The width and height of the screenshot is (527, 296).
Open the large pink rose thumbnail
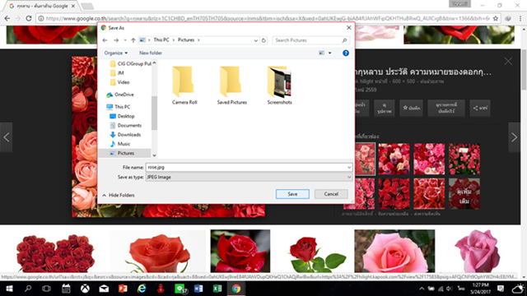(394, 251)
